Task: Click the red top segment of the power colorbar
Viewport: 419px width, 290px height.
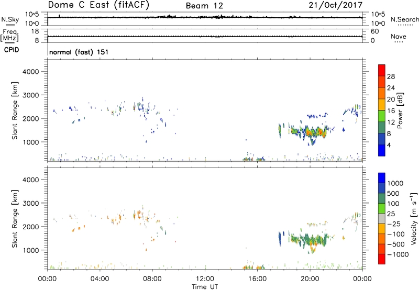Action: [382, 70]
